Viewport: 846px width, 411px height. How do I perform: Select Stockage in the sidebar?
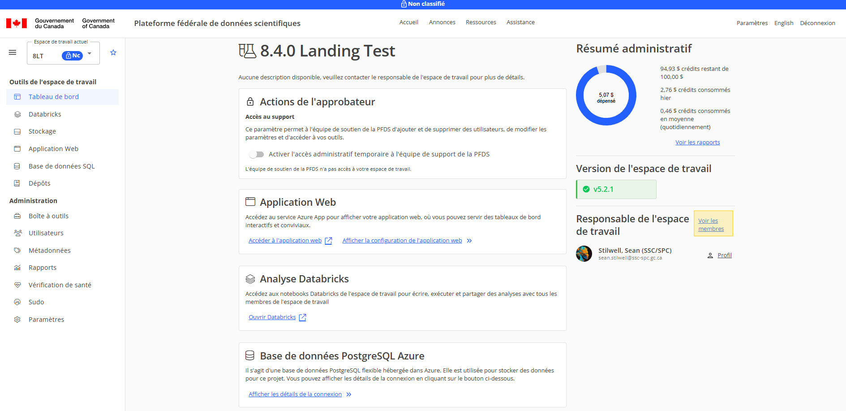[x=42, y=131]
